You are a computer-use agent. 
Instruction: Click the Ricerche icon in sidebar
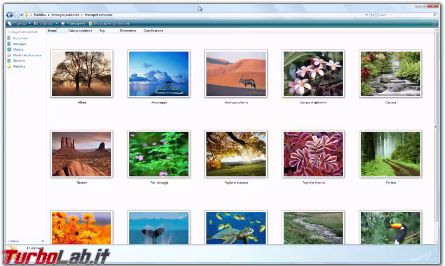click(9, 61)
